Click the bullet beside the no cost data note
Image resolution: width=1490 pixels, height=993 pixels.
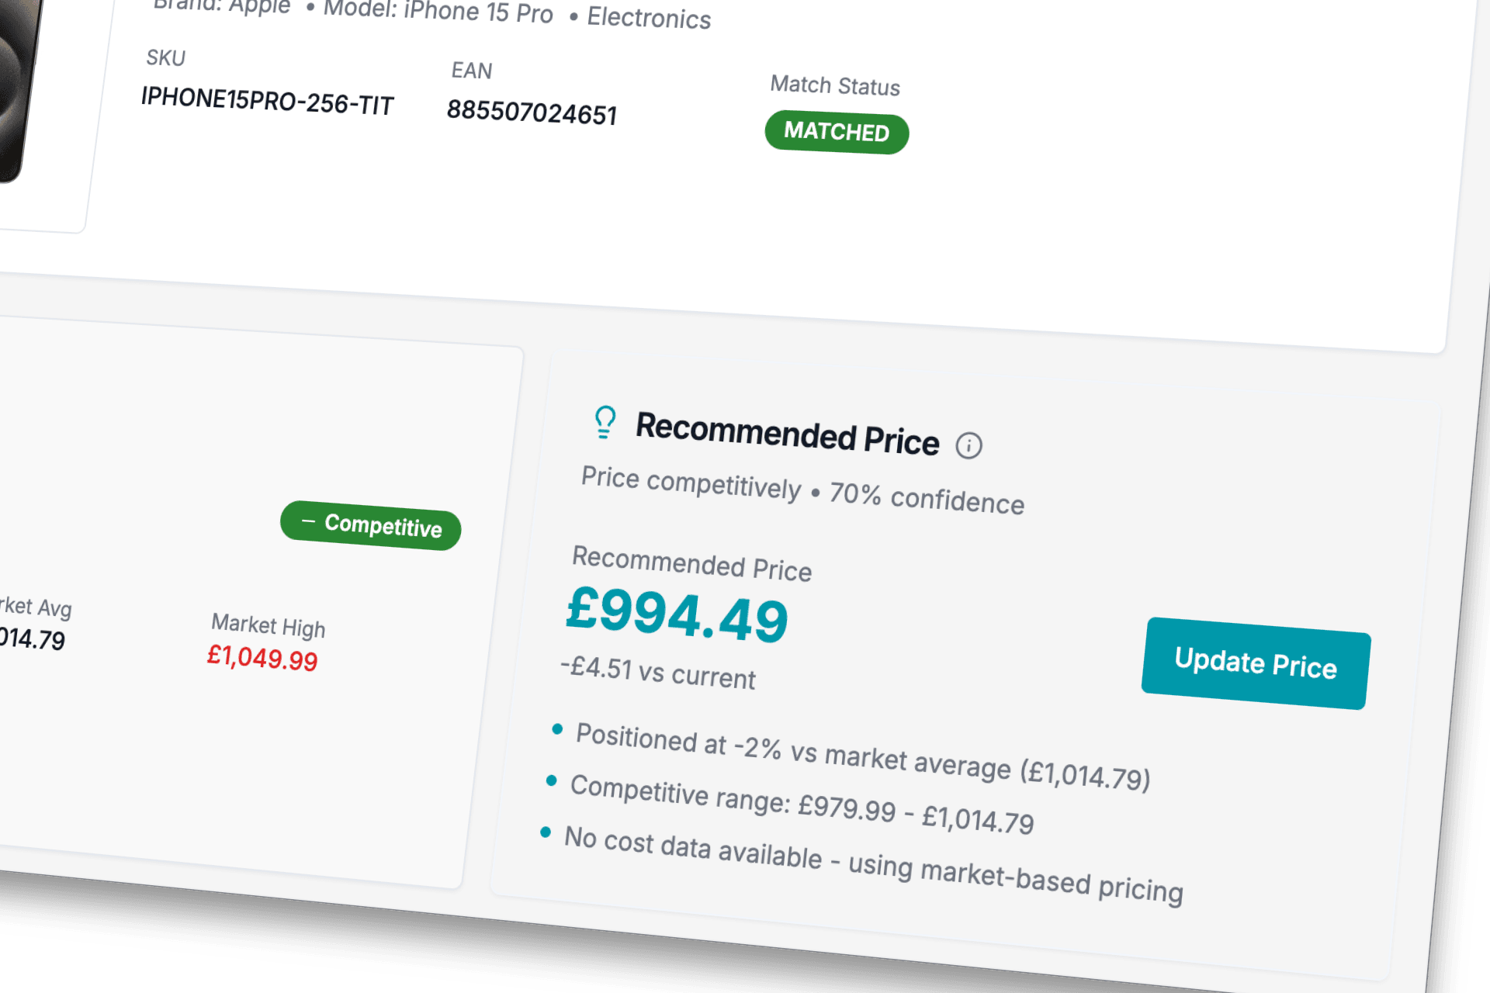[546, 832]
